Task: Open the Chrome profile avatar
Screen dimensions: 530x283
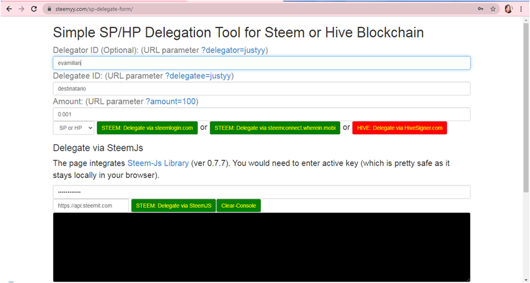Action: [508, 9]
